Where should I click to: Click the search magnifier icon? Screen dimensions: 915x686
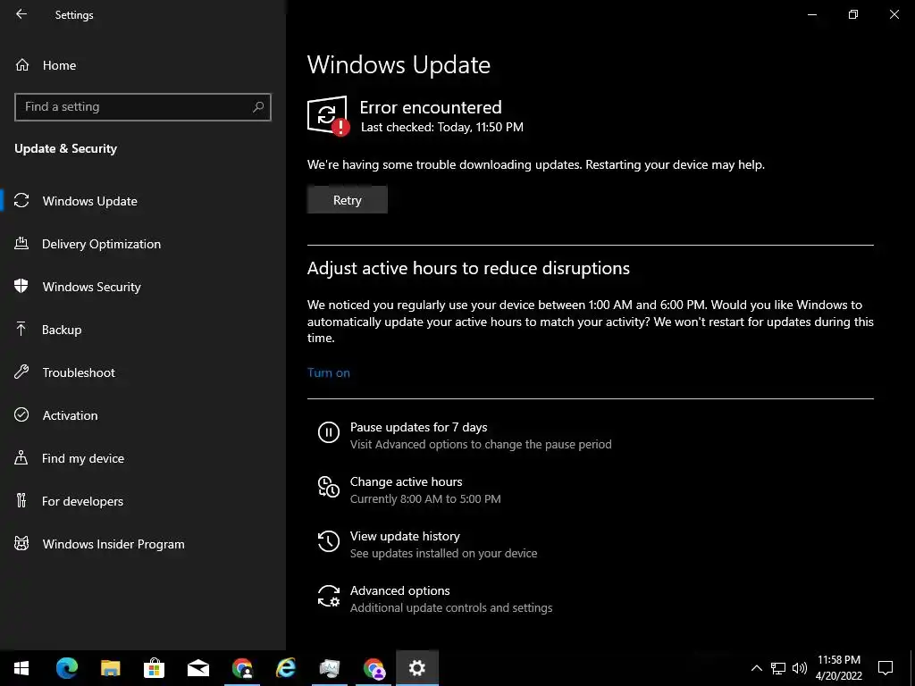point(258,107)
